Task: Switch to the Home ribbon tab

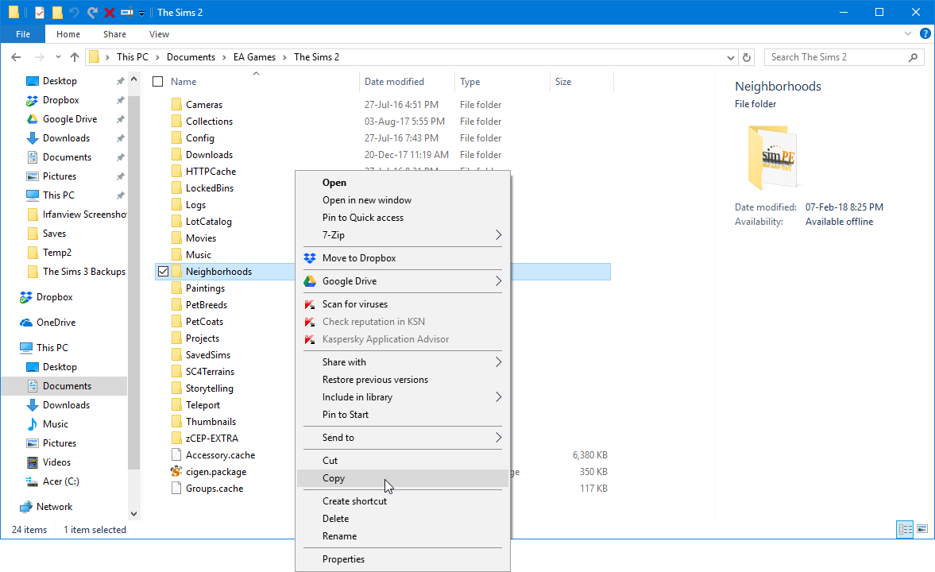Action: (x=68, y=34)
